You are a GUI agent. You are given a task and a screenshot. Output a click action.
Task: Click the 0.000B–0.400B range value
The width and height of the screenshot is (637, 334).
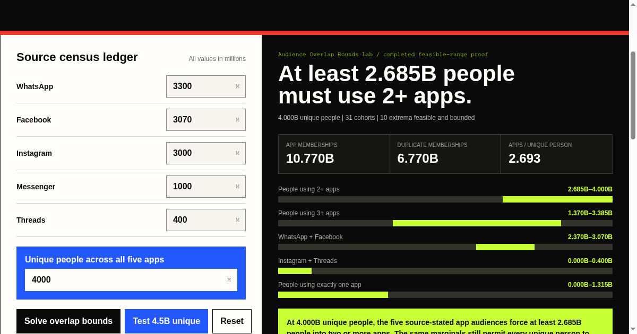pos(590,261)
